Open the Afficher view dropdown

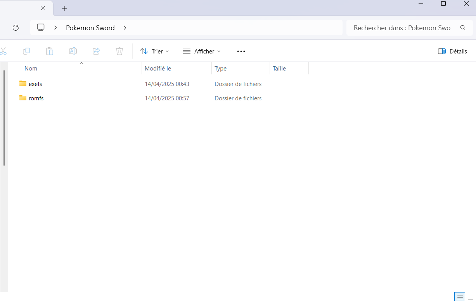pyautogui.click(x=201, y=51)
